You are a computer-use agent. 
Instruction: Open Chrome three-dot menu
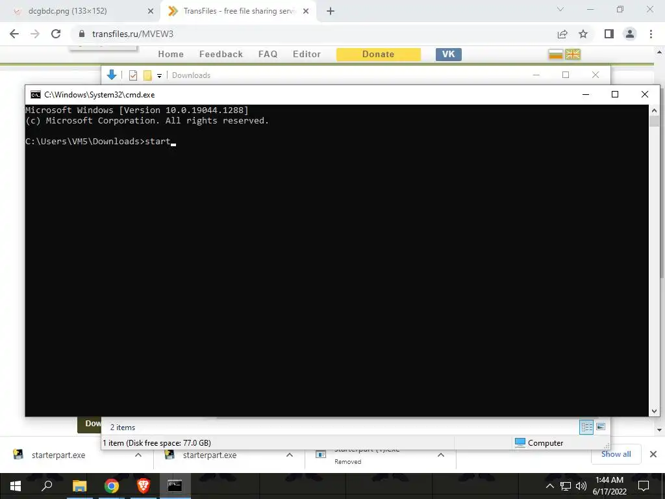[x=651, y=34]
